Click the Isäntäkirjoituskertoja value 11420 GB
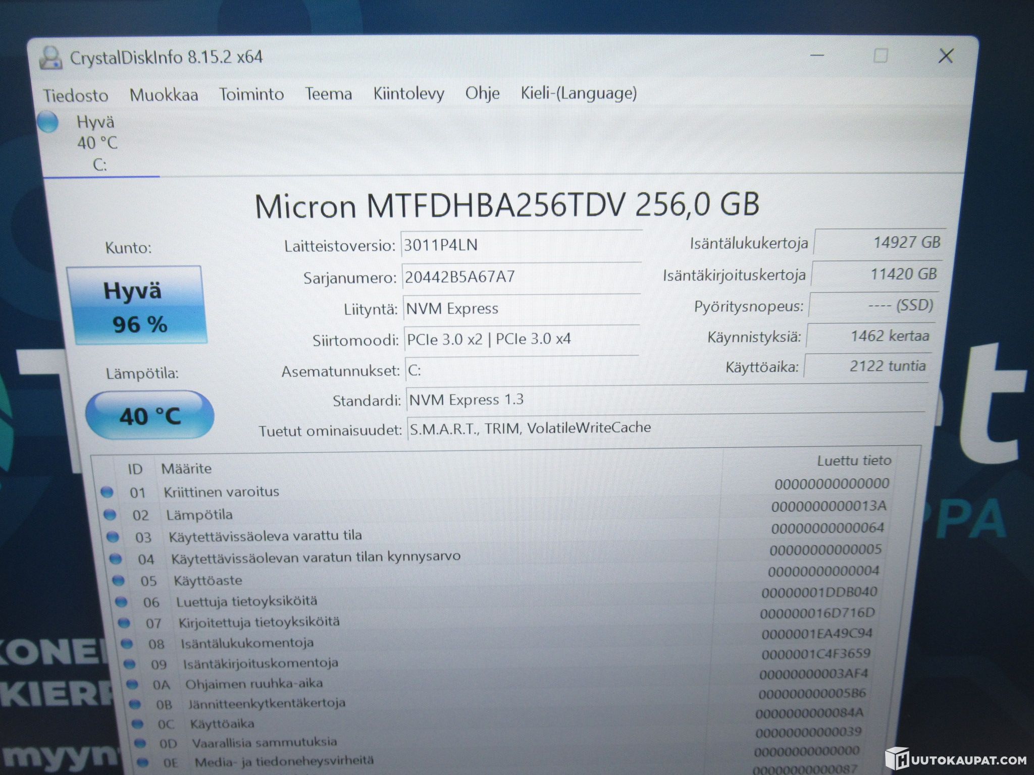The image size is (1034, 775). tap(876, 274)
